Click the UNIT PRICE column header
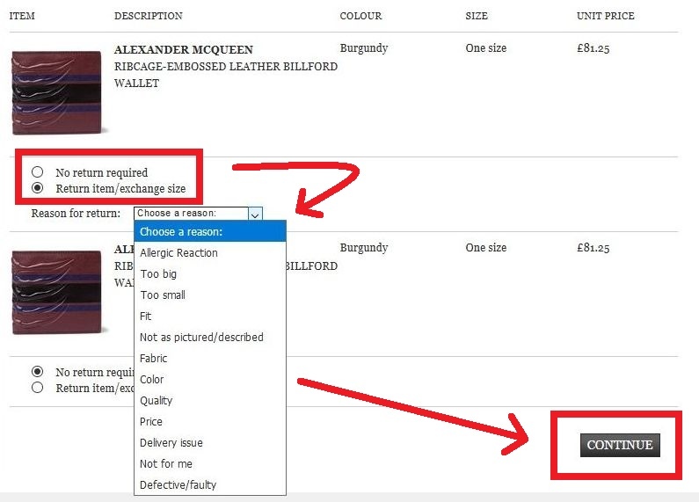This screenshot has height=502, width=699. click(x=606, y=16)
